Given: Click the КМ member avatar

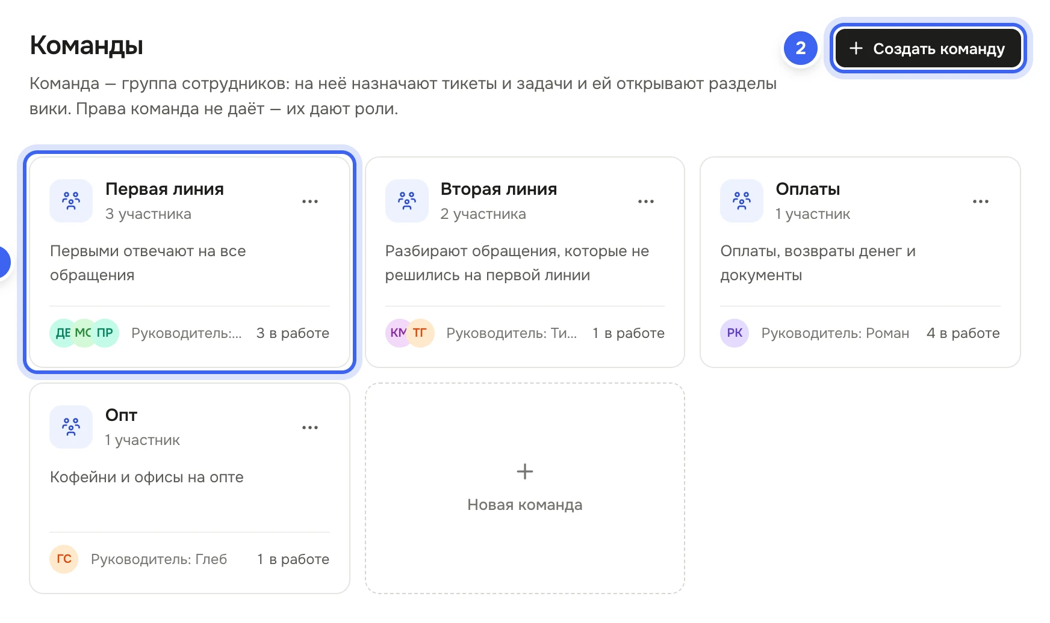Looking at the screenshot, I should pyautogui.click(x=397, y=333).
